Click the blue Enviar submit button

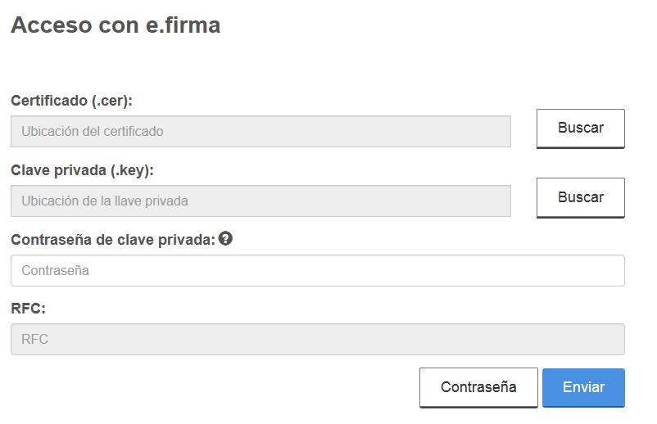pyautogui.click(x=583, y=388)
